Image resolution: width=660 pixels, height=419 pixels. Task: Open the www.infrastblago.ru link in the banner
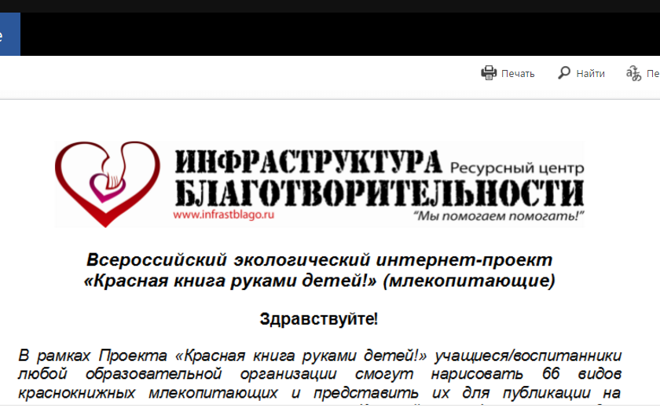[x=223, y=213]
